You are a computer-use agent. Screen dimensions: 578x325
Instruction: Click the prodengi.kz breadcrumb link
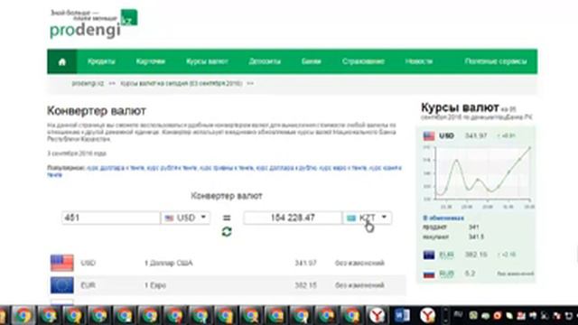coord(88,84)
